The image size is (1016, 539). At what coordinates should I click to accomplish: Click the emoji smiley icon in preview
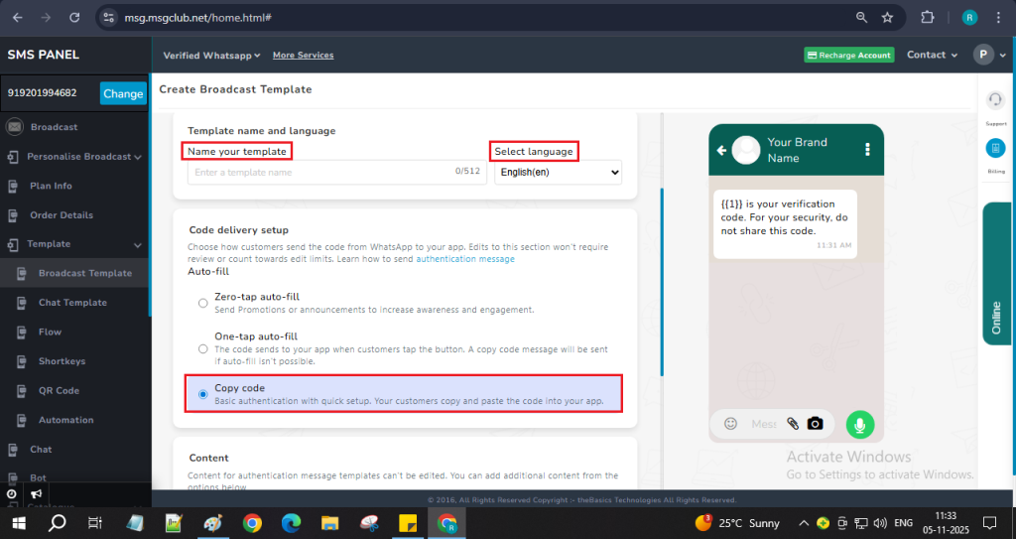[x=731, y=424]
